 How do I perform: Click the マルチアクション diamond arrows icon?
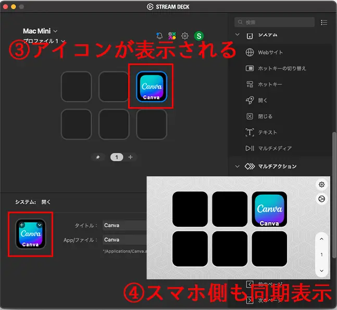click(x=249, y=166)
